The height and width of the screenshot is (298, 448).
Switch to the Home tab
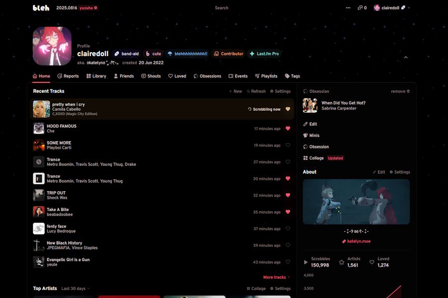click(x=41, y=76)
